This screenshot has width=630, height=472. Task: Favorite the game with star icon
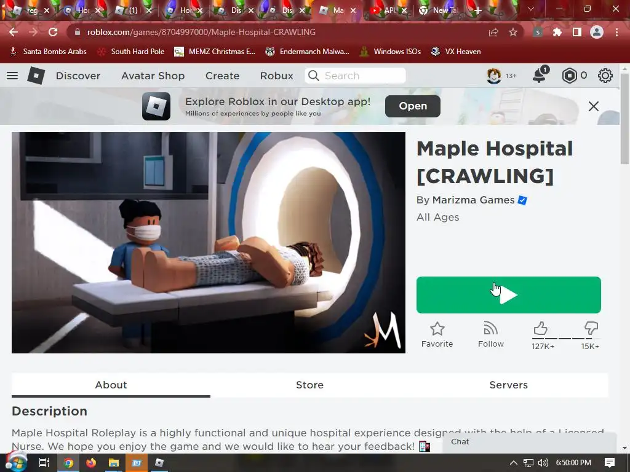pyautogui.click(x=437, y=329)
